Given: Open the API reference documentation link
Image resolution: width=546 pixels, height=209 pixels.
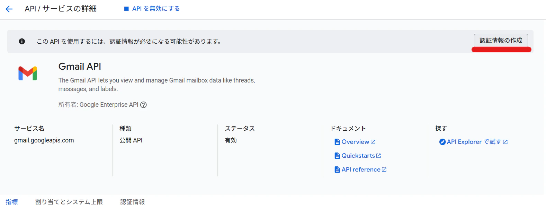Looking at the screenshot, I should pos(361,169).
